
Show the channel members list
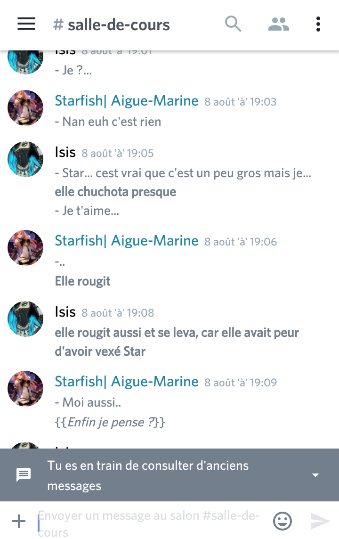click(278, 24)
